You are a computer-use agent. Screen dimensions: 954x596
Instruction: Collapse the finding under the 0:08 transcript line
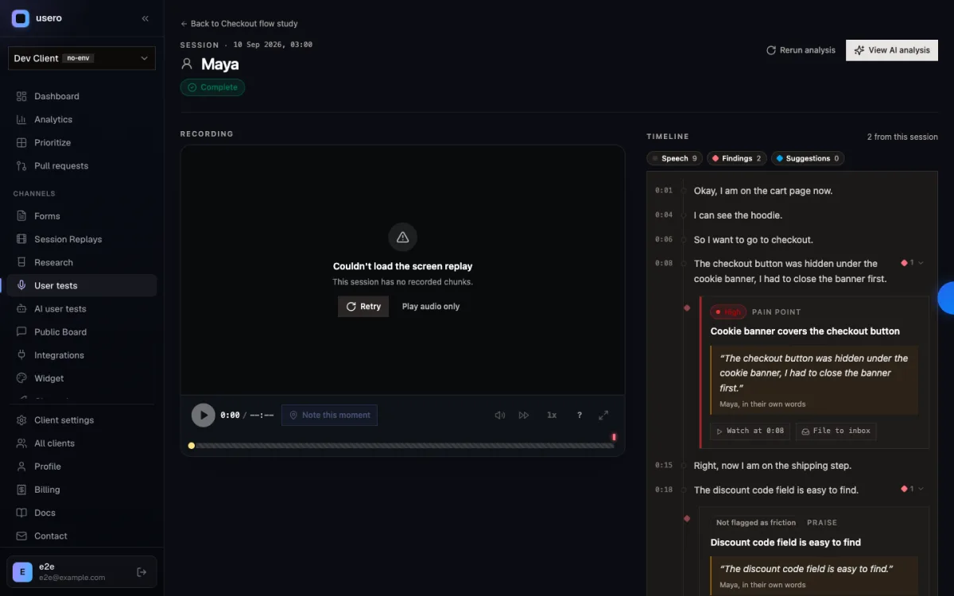point(912,263)
